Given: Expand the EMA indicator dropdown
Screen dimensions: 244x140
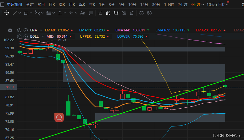Looking at the screenshot, I should click(41, 30).
